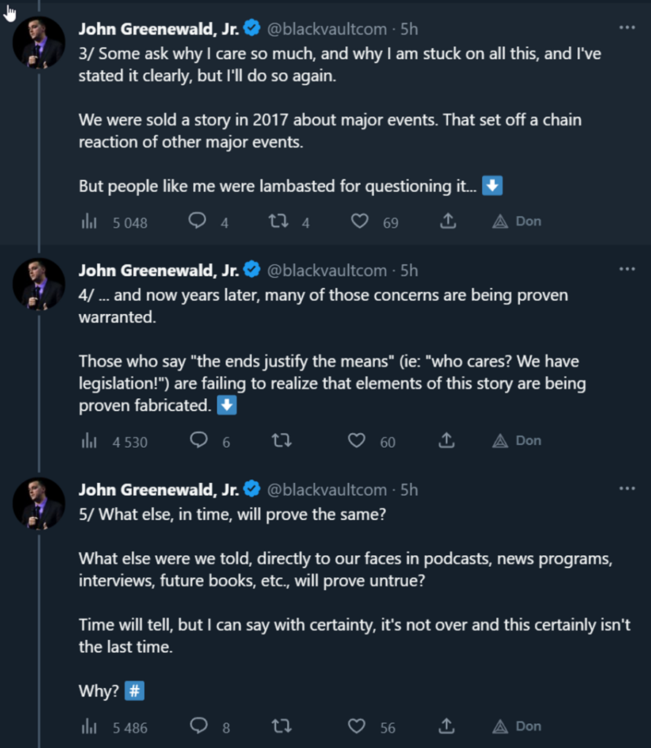Retweet the tweet with 4 retweets
The image size is (651, 748).
coord(278,221)
